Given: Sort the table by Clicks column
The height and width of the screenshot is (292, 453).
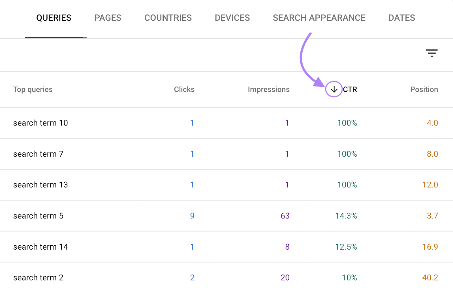Looking at the screenshot, I should coord(184,89).
